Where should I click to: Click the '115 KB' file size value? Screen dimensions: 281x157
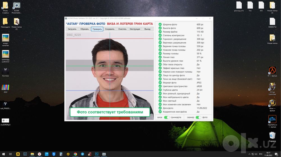[200, 32]
